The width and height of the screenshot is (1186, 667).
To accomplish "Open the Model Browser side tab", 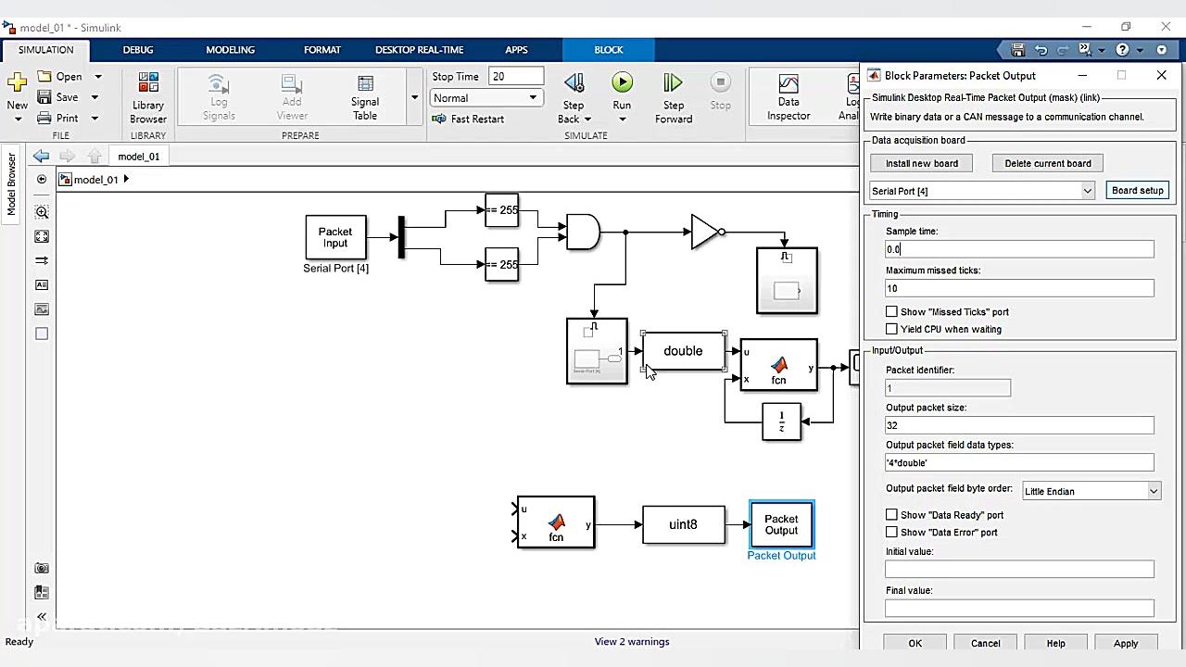I will coord(11,185).
